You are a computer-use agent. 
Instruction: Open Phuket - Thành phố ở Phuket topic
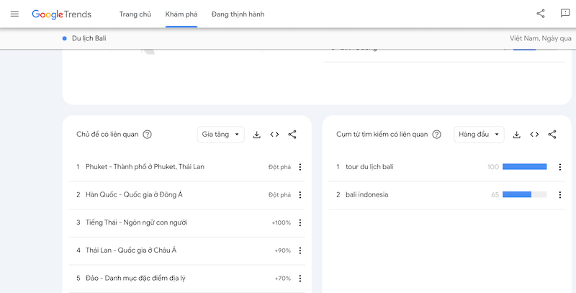click(145, 167)
